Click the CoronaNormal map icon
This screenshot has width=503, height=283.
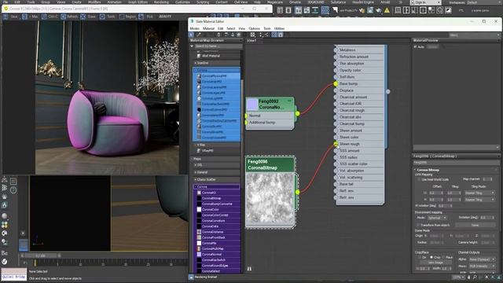[x=199, y=254]
